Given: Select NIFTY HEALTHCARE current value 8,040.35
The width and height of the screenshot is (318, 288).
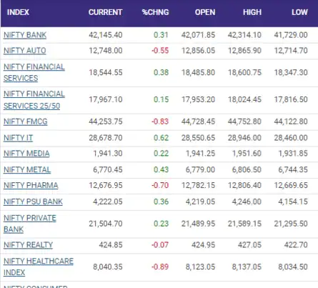Looking at the screenshot, I should pyautogui.click(x=108, y=267).
